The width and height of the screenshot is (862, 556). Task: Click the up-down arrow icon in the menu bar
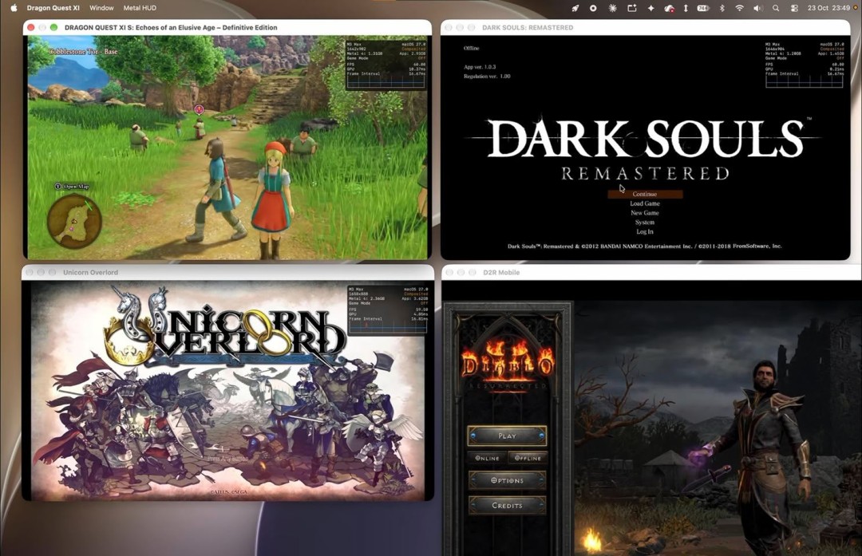coord(686,8)
